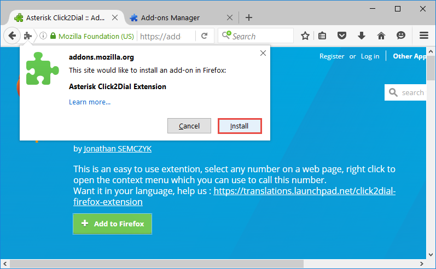Open the add-on puzzle notification icon
The width and height of the screenshot is (436, 269).
pyautogui.click(x=28, y=36)
